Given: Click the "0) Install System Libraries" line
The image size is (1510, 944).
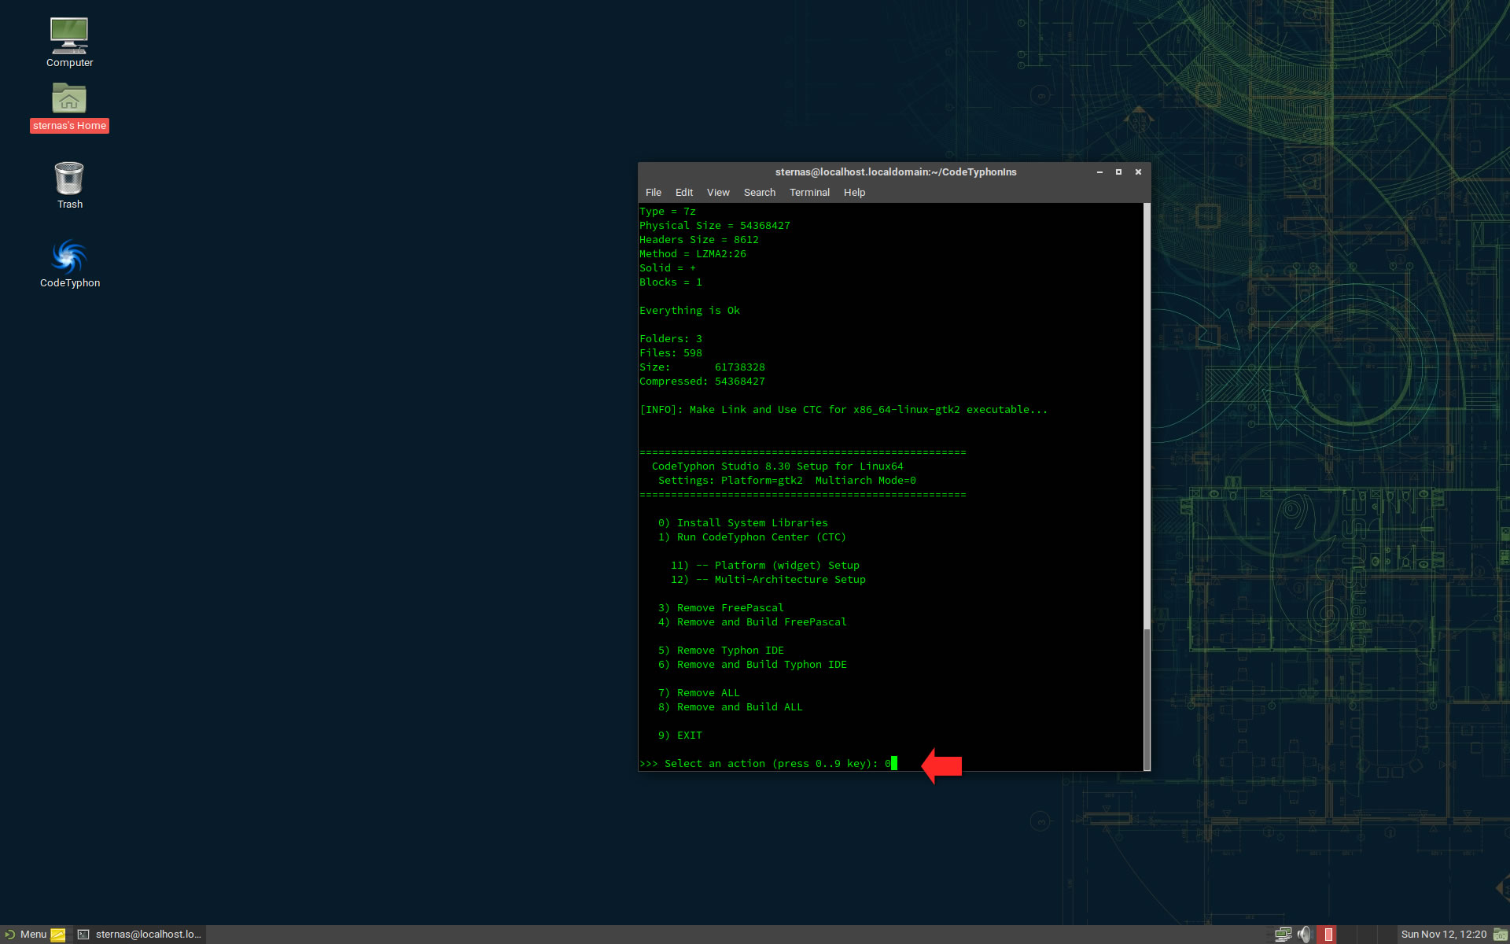Looking at the screenshot, I should [x=742, y=523].
